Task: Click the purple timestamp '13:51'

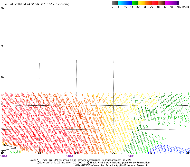Action: (x=131, y=156)
